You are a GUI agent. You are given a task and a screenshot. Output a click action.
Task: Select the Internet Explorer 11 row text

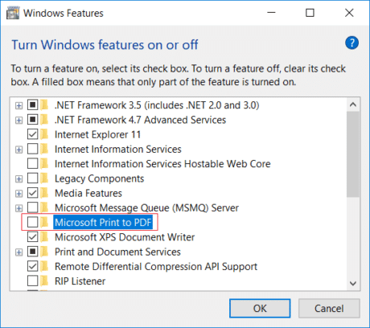tap(97, 134)
